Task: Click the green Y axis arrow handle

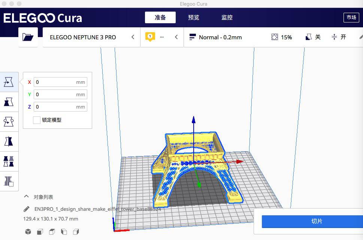Action: point(199,185)
